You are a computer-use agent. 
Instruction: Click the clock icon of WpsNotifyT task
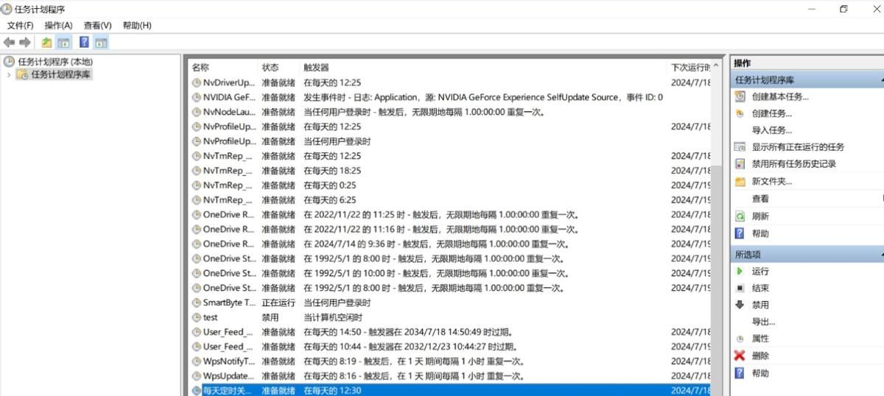tap(196, 361)
